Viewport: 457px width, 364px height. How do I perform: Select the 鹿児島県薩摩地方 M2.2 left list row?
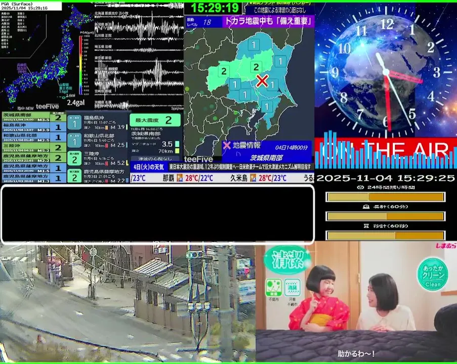34,158
